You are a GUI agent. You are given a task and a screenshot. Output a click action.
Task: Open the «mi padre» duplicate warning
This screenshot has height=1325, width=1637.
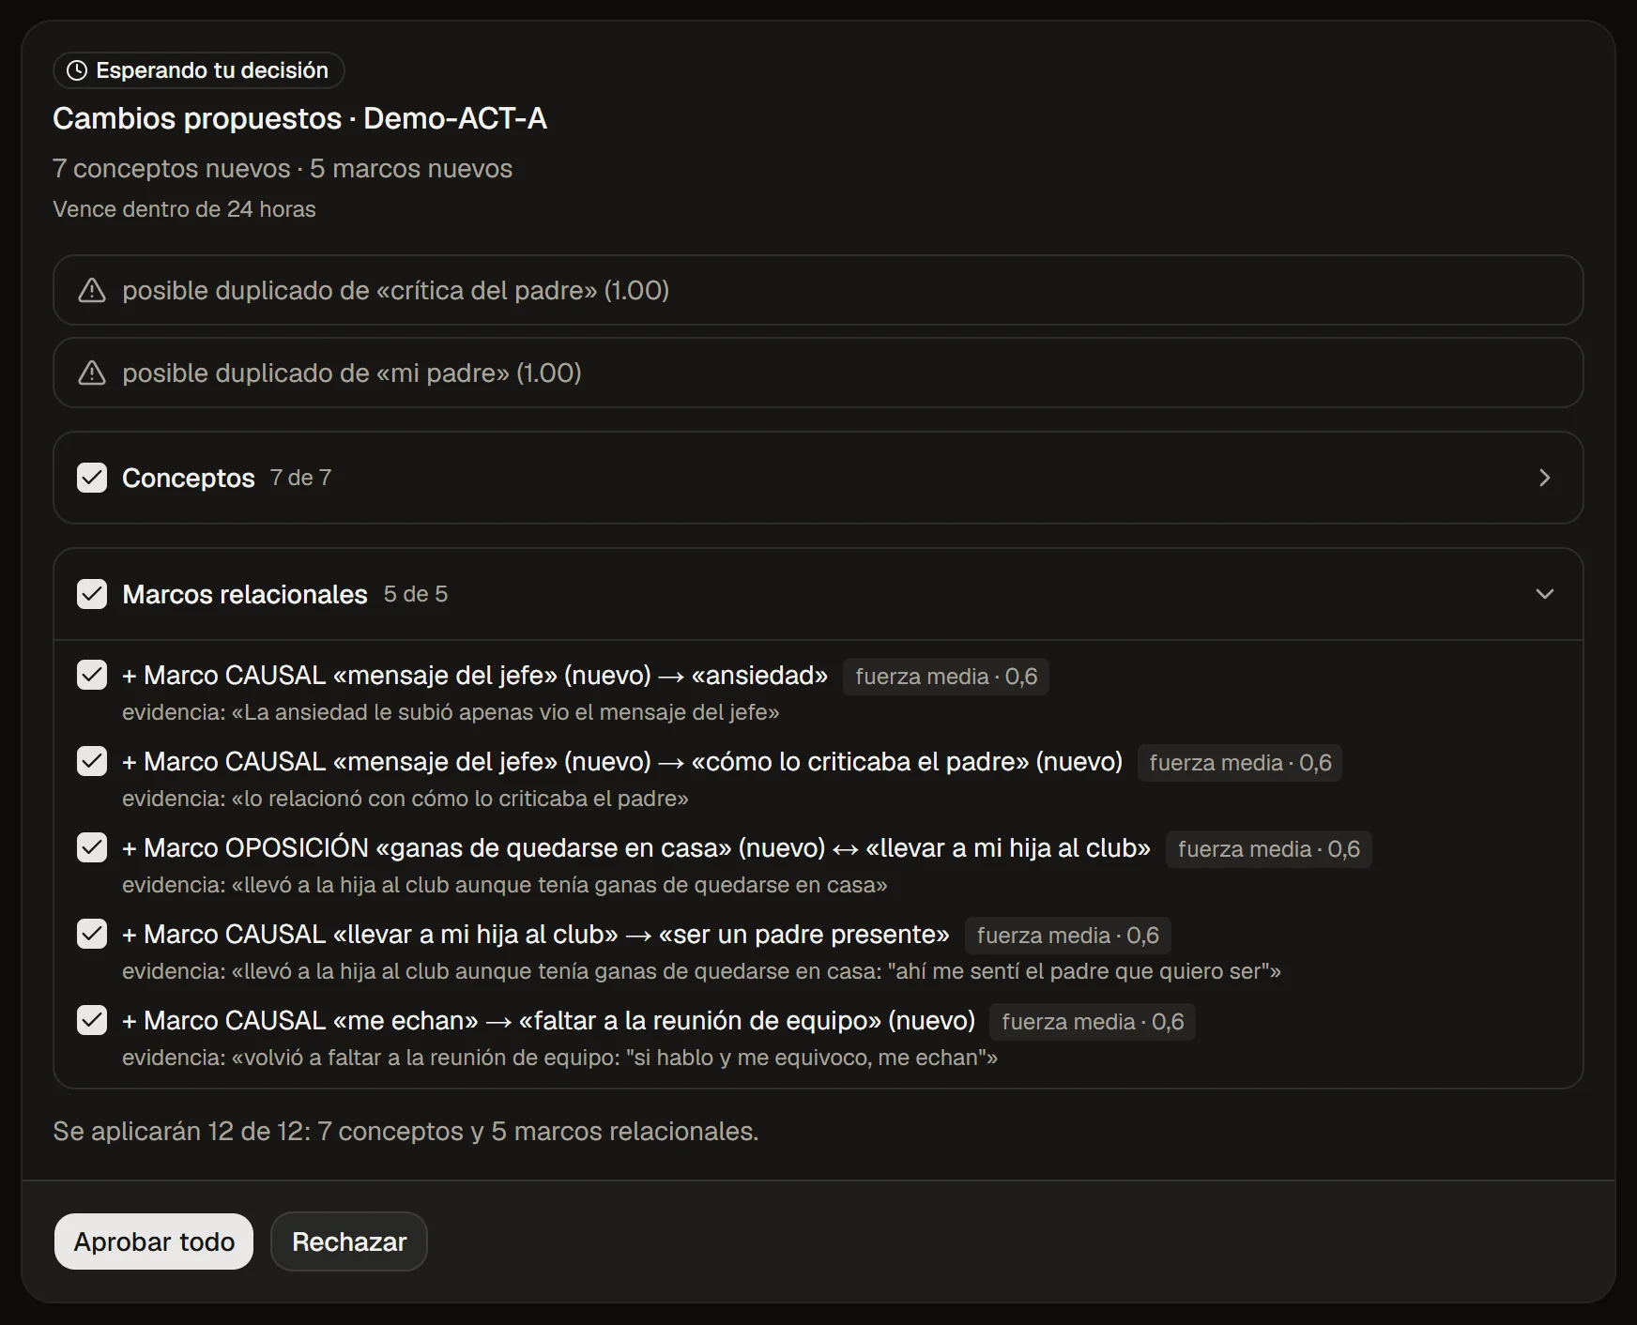(x=818, y=373)
